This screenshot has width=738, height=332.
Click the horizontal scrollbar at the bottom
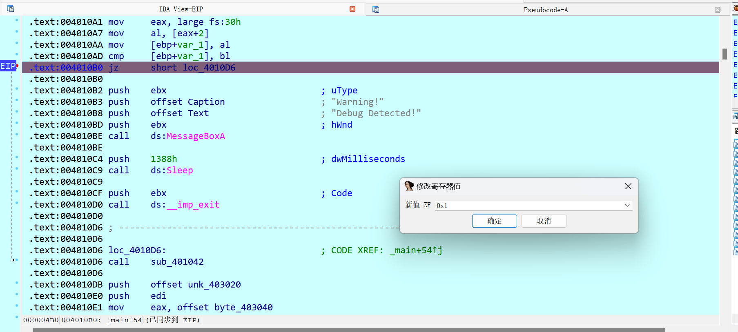coord(348,330)
